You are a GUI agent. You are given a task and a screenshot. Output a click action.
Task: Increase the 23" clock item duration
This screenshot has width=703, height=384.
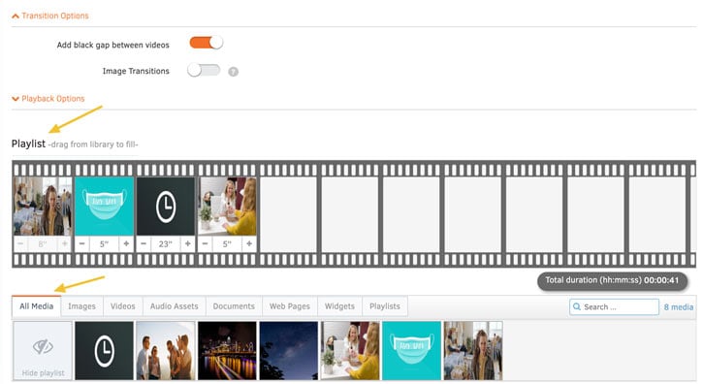pyautogui.click(x=188, y=243)
